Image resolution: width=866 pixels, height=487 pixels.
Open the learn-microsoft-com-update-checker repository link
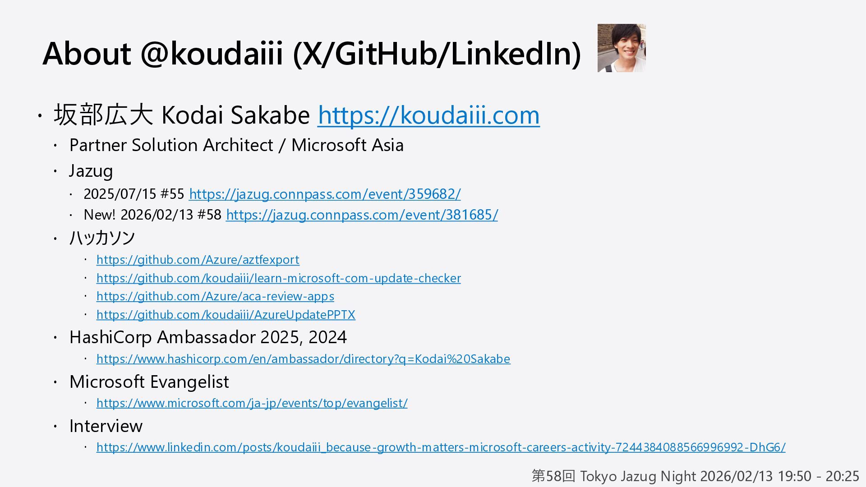(278, 278)
